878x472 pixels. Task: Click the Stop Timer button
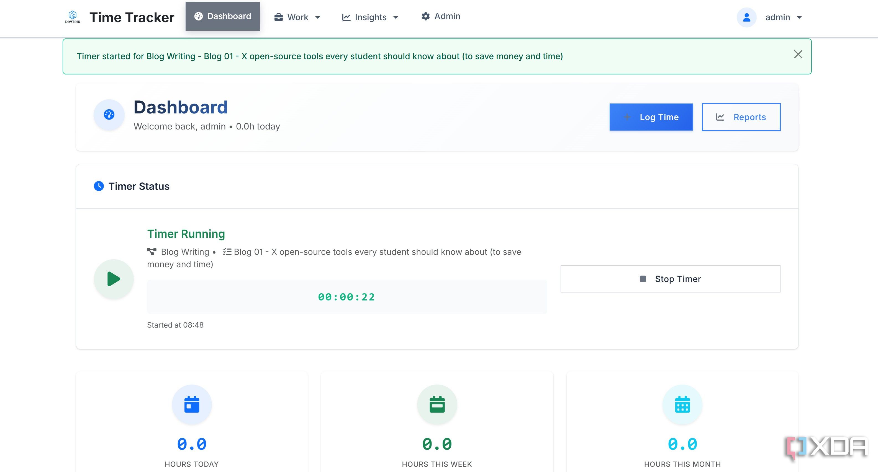[670, 279]
